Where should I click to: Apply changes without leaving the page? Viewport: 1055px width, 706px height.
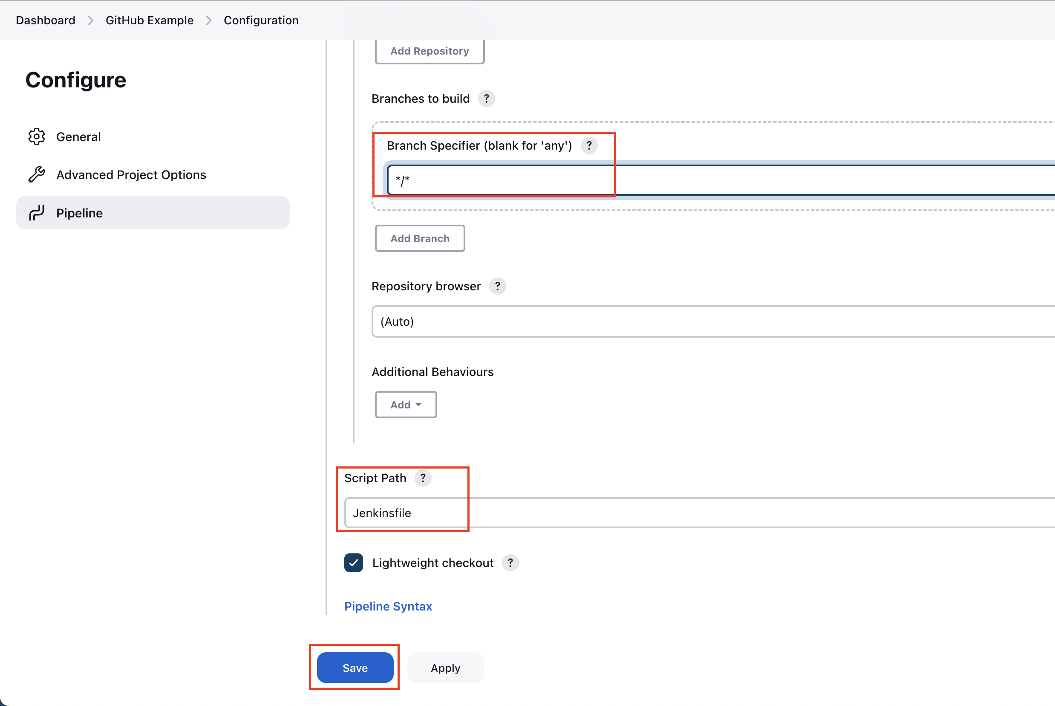point(445,668)
